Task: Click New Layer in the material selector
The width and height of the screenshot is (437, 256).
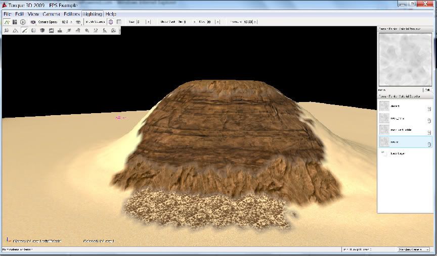Action: (x=397, y=153)
